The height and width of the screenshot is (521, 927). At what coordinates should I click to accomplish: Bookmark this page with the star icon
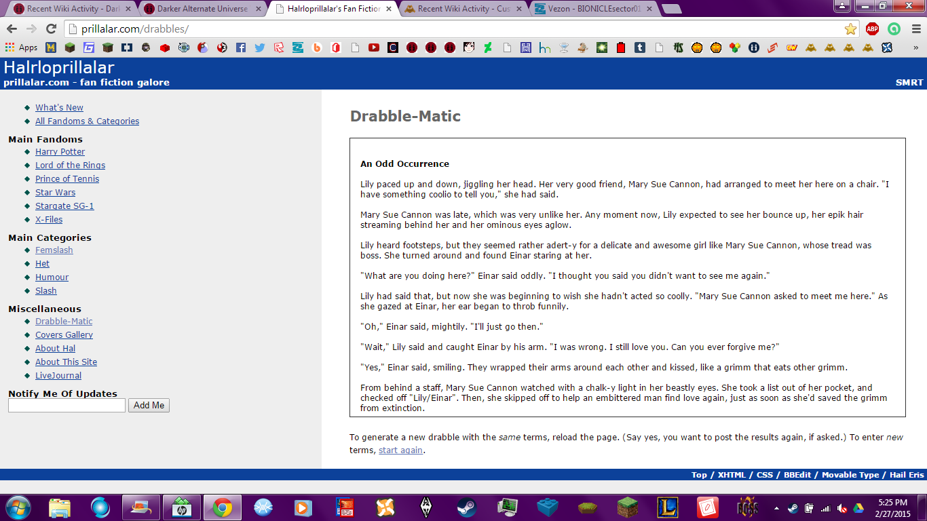850,30
